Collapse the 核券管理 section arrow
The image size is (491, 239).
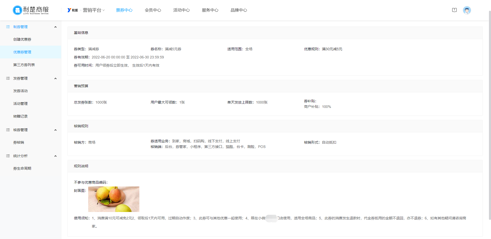coord(55,130)
